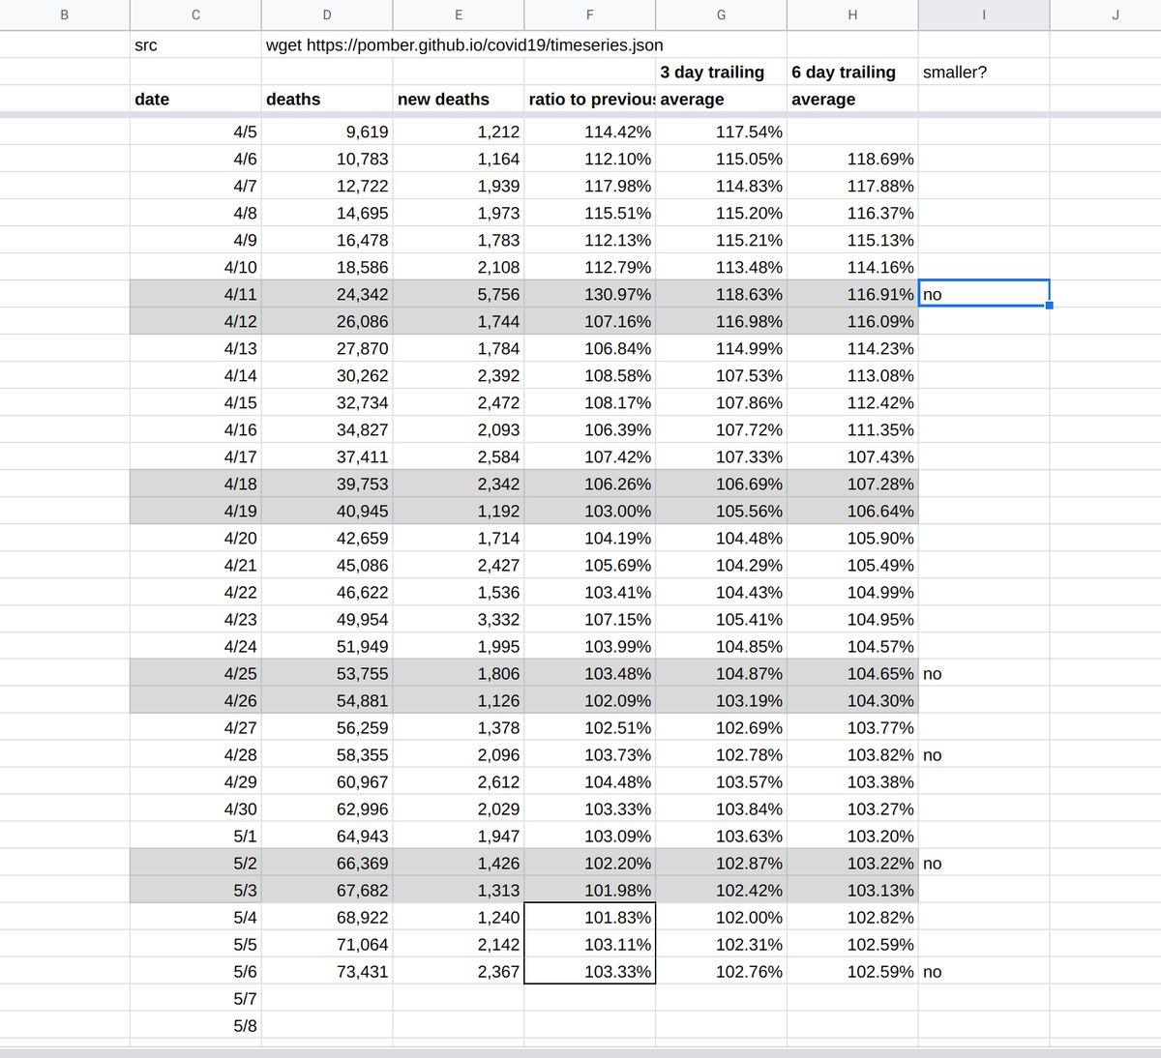
Task: Click the '6 day trailing' header cell
Action: (852, 73)
